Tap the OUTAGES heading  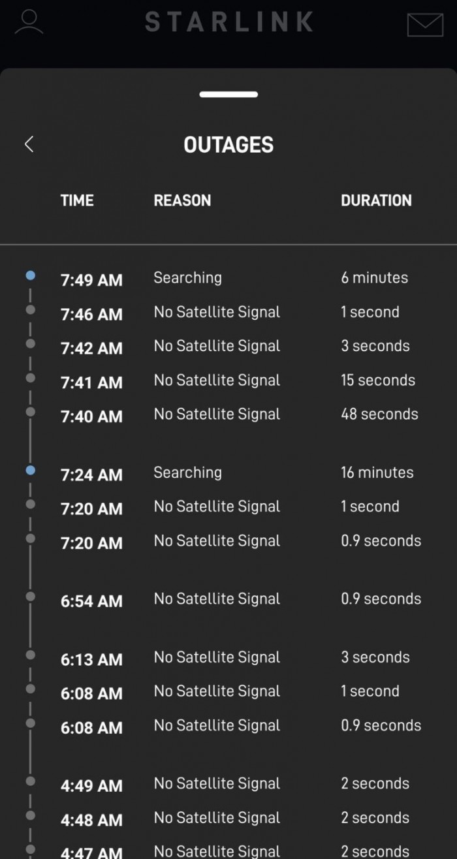(228, 144)
